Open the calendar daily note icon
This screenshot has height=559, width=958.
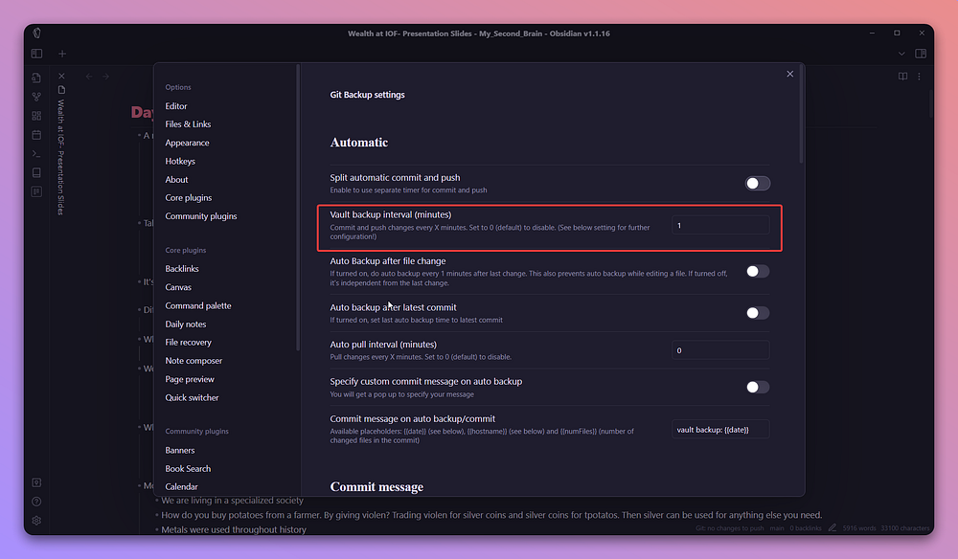[36, 135]
